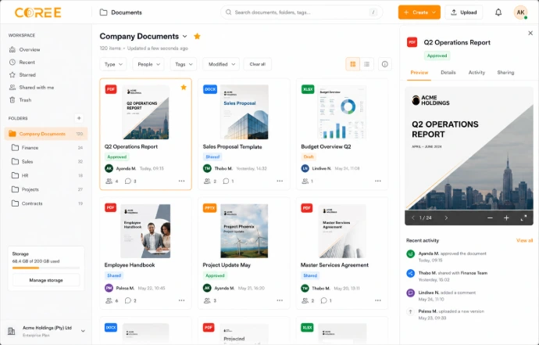Open the Type filter dropdown

tap(113, 64)
